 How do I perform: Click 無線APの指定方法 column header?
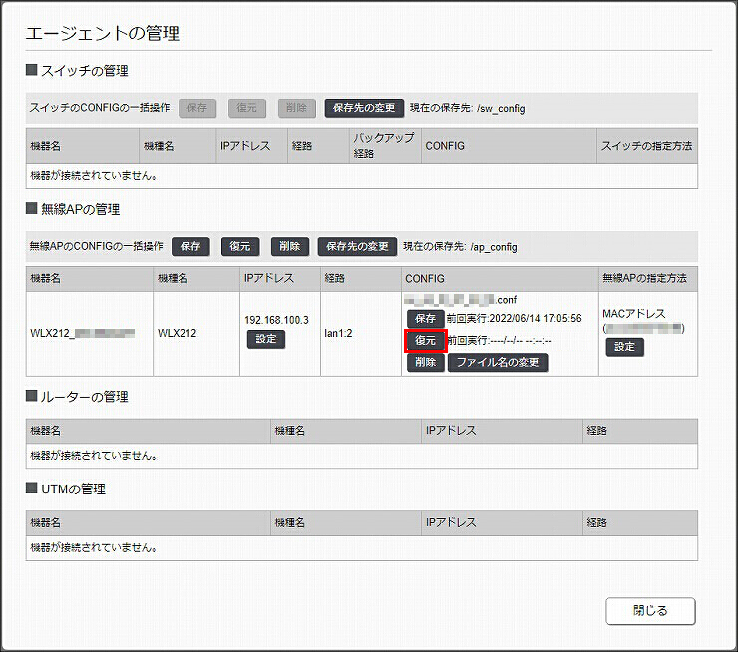[647, 278]
